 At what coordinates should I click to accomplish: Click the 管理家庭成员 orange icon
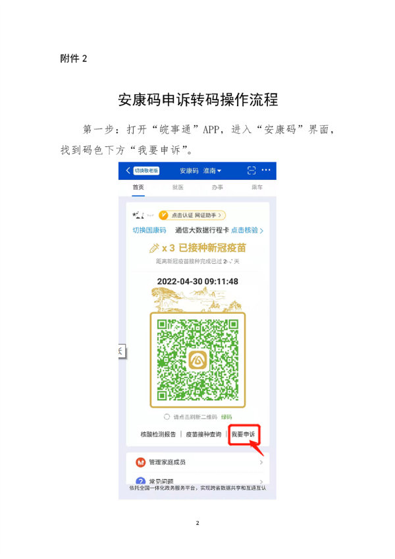(x=141, y=462)
